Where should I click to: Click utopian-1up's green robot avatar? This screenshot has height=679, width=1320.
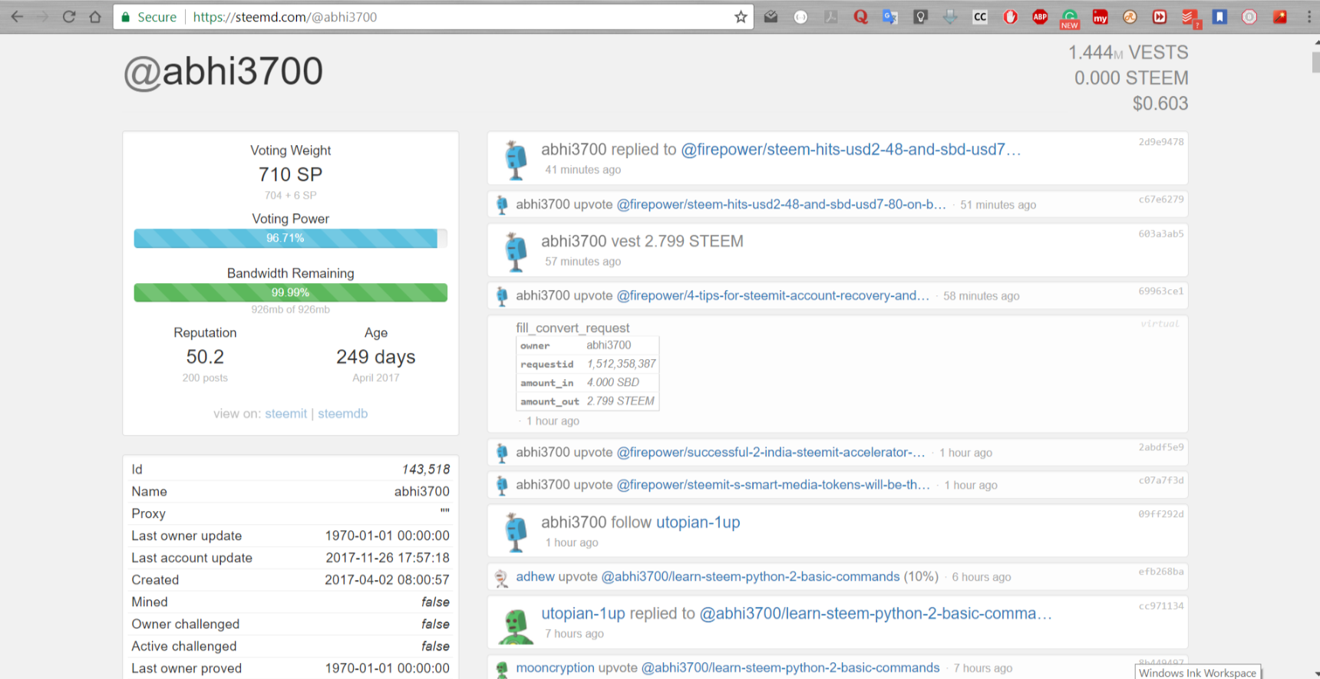[x=516, y=625]
